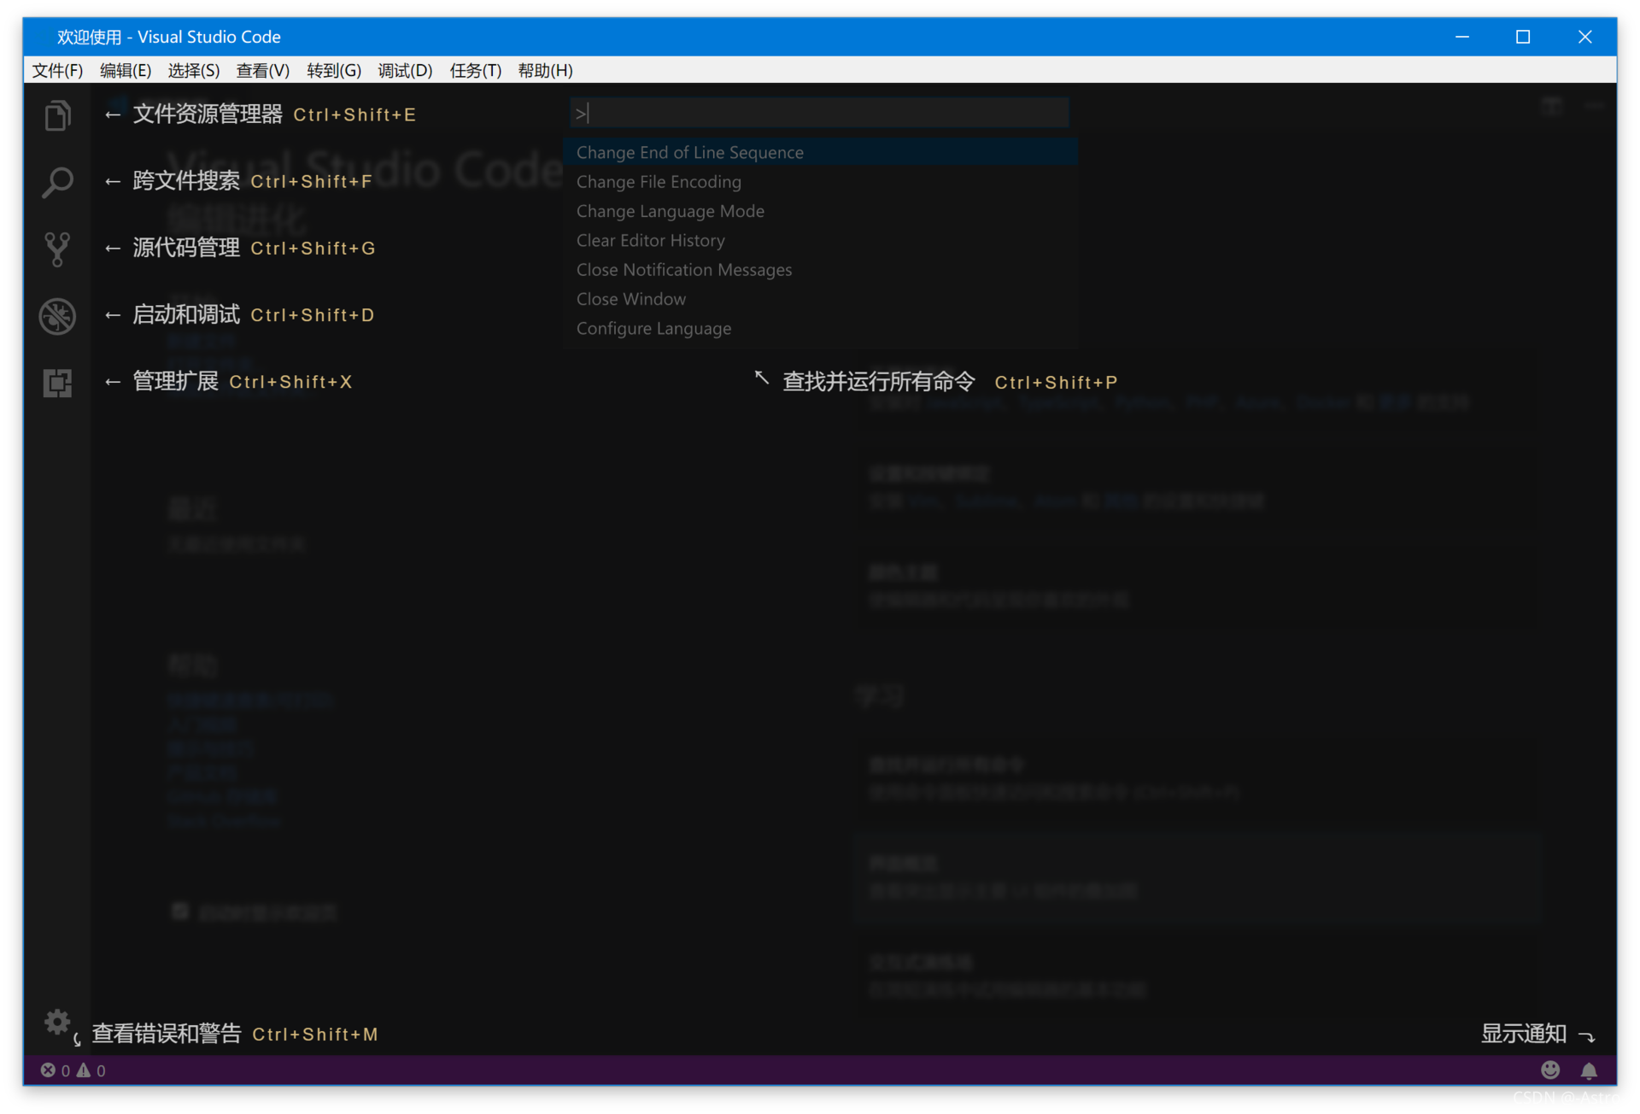
Task: Show notifications with the bell icon
Action: 1589,1070
